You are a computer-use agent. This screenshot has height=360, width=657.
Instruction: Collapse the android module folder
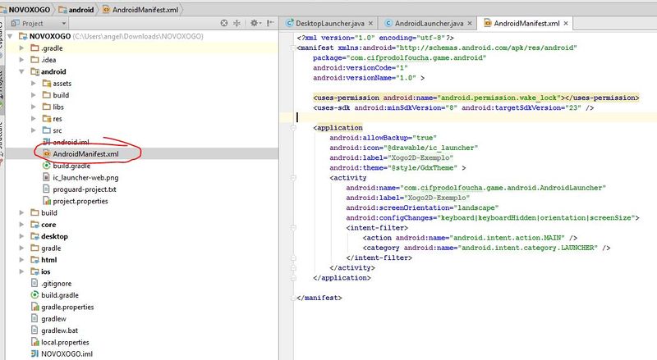(21, 71)
